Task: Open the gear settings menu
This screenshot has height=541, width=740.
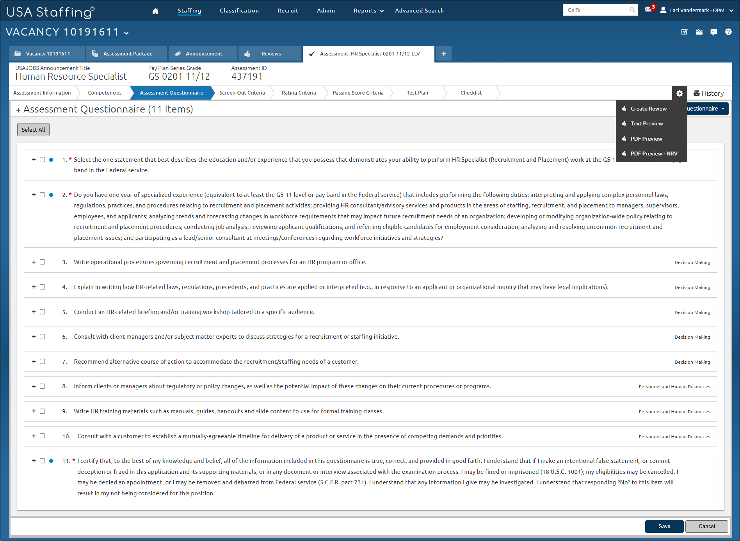Action: click(x=680, y=93)
